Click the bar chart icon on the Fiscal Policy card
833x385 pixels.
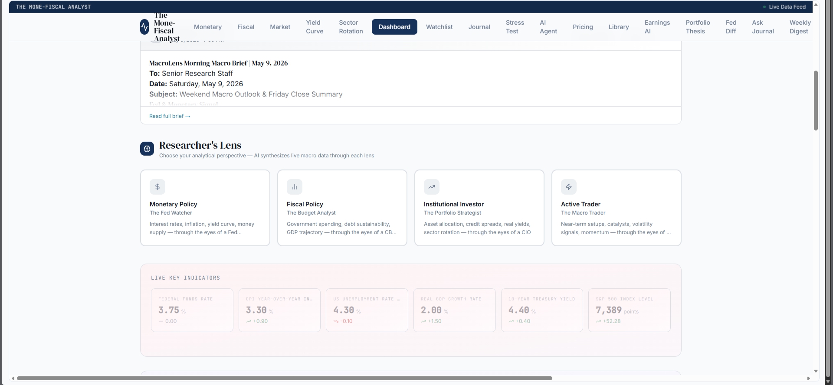[295, 187]
